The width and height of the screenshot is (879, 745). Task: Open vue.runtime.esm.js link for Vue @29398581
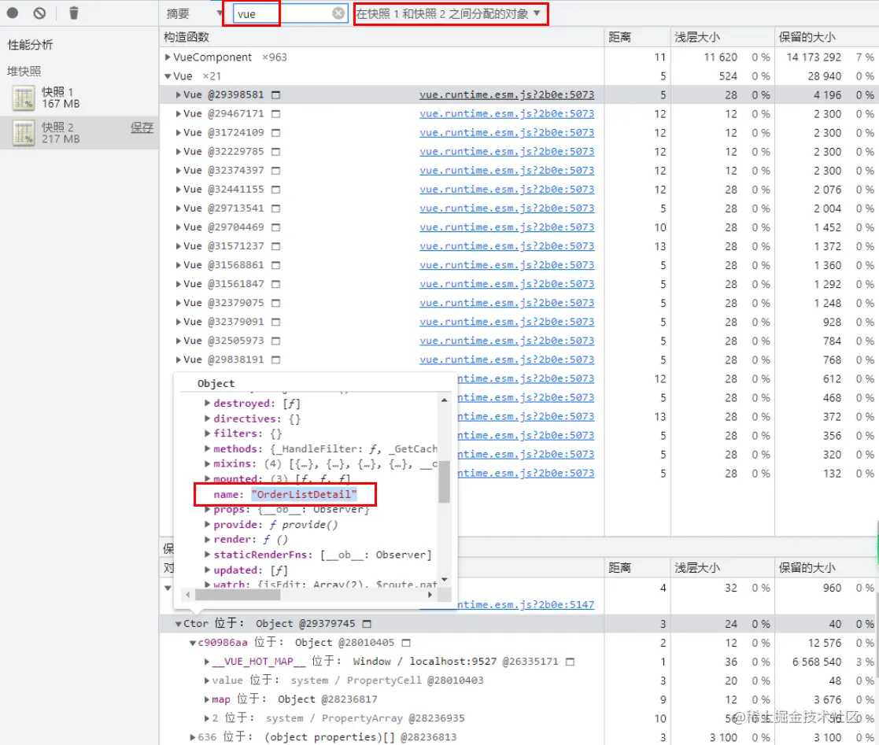(507, 94)
